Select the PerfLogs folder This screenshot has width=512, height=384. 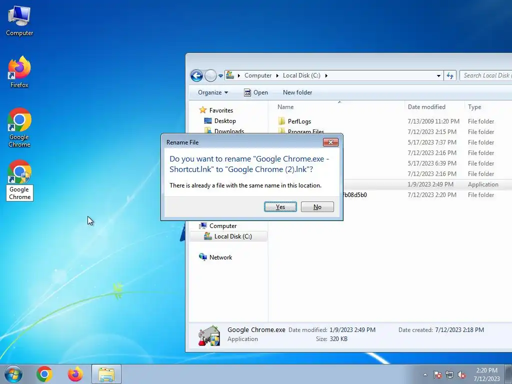pos(299,121)
